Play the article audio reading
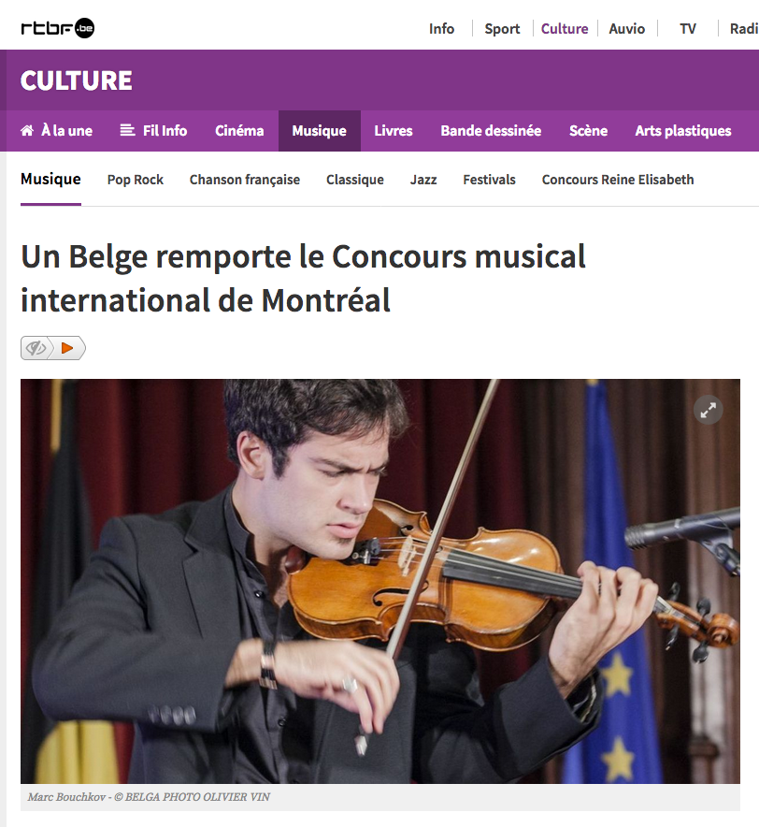The height and width of the screenshot is (827, 759). coord(67,348)
